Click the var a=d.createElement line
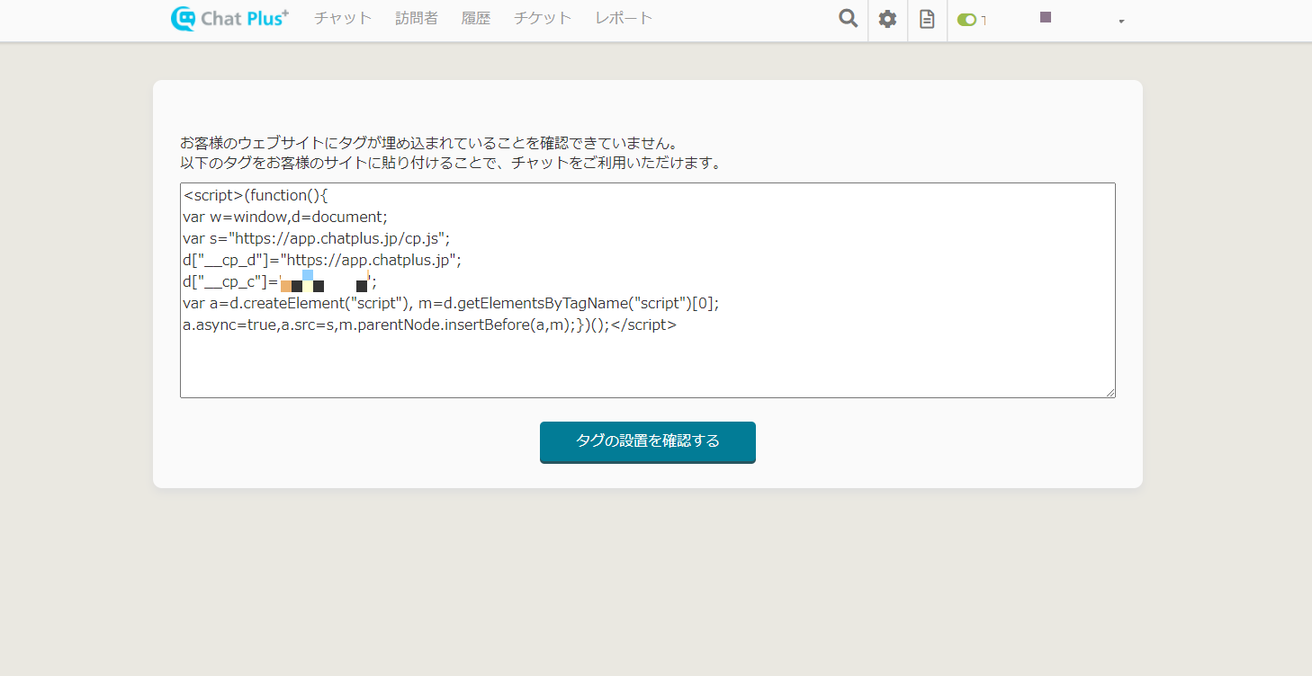The height and width of the screenshot is (676, 1312). 451,303
